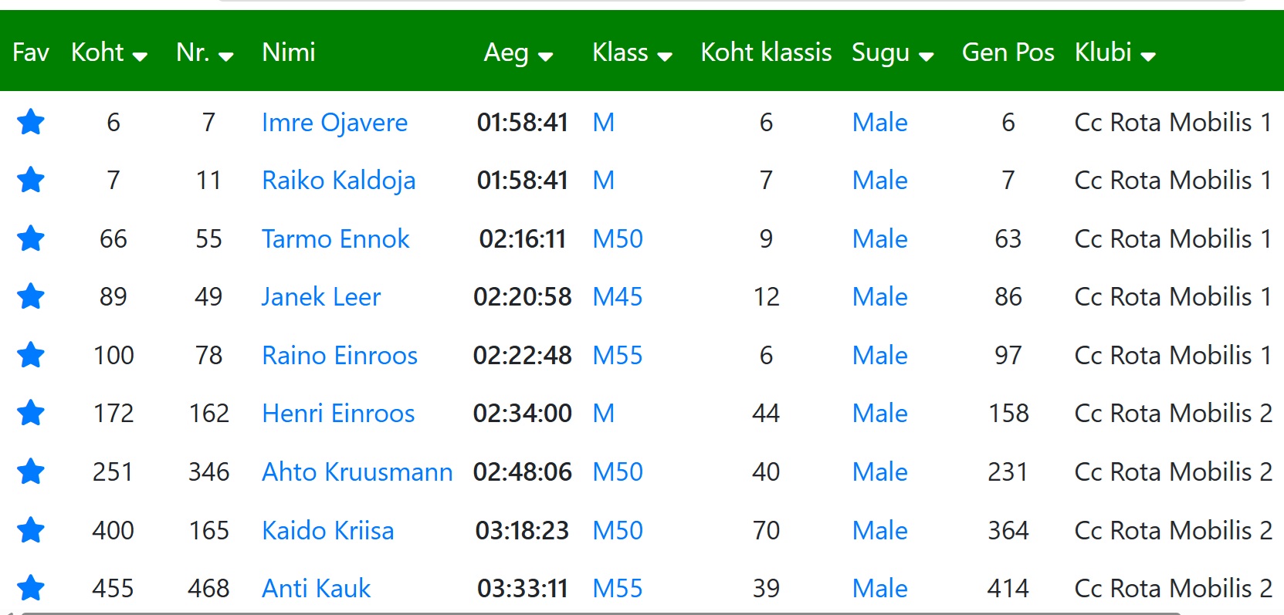Open Ahto Kruusmann participant link
Screen dimensions: 1284x615
[357, 471]
